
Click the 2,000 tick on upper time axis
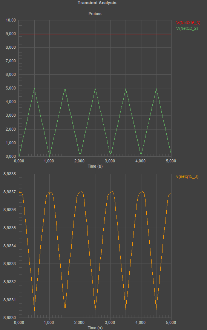pyautogui.click(x=80, y=161)
